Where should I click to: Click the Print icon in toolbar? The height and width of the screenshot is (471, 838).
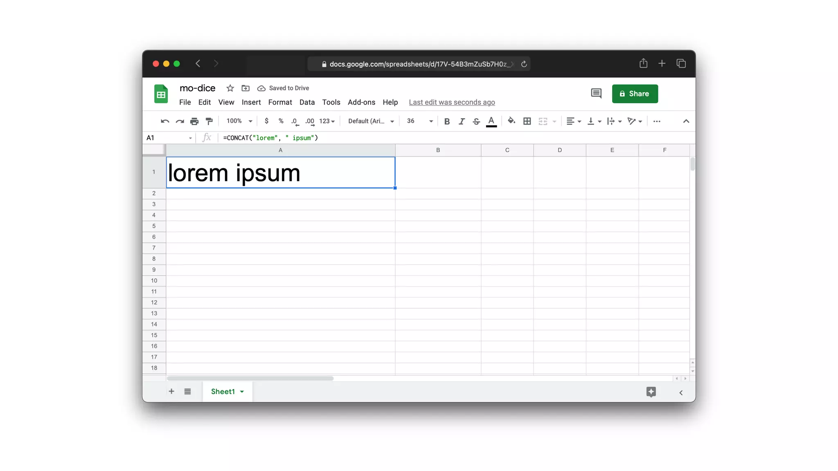(x=194, y=121)
